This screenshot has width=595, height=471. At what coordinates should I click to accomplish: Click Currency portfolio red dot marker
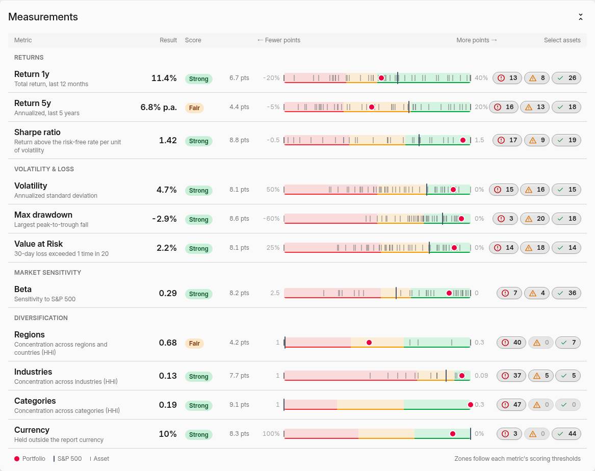tap(453, 433)
